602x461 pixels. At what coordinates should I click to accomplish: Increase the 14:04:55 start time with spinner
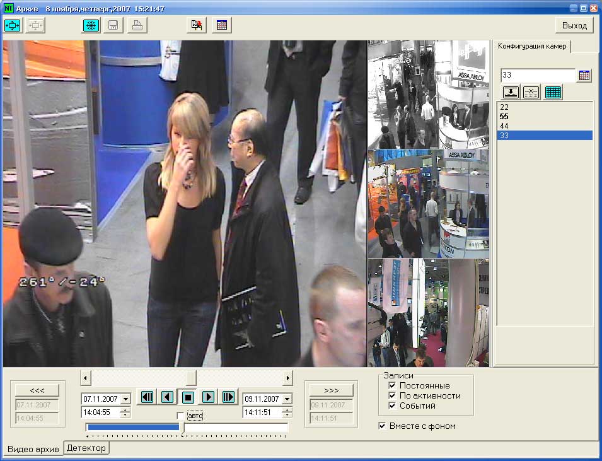tap(125, 410)
